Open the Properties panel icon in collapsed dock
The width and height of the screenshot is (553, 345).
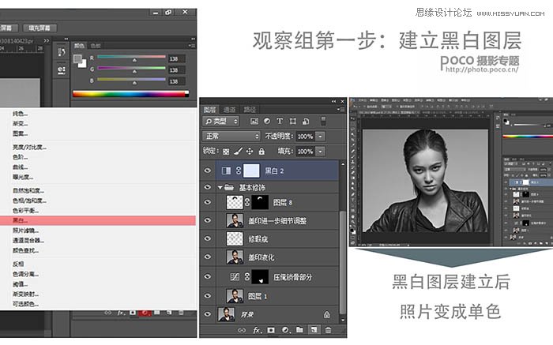(x=62, y=70)
